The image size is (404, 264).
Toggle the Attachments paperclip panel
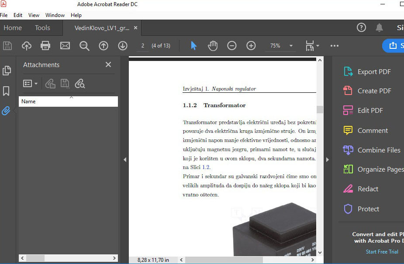click(x=7, y=111)
